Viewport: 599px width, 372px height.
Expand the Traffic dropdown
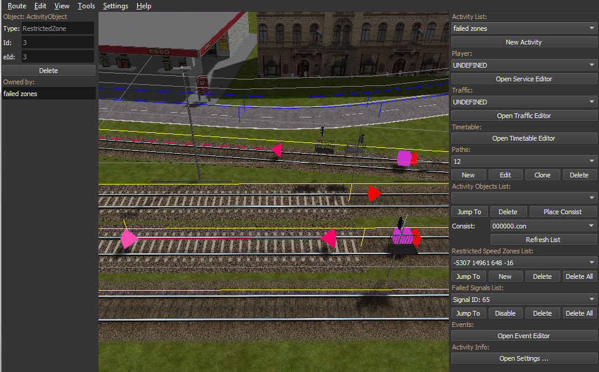tap(524, 102)
